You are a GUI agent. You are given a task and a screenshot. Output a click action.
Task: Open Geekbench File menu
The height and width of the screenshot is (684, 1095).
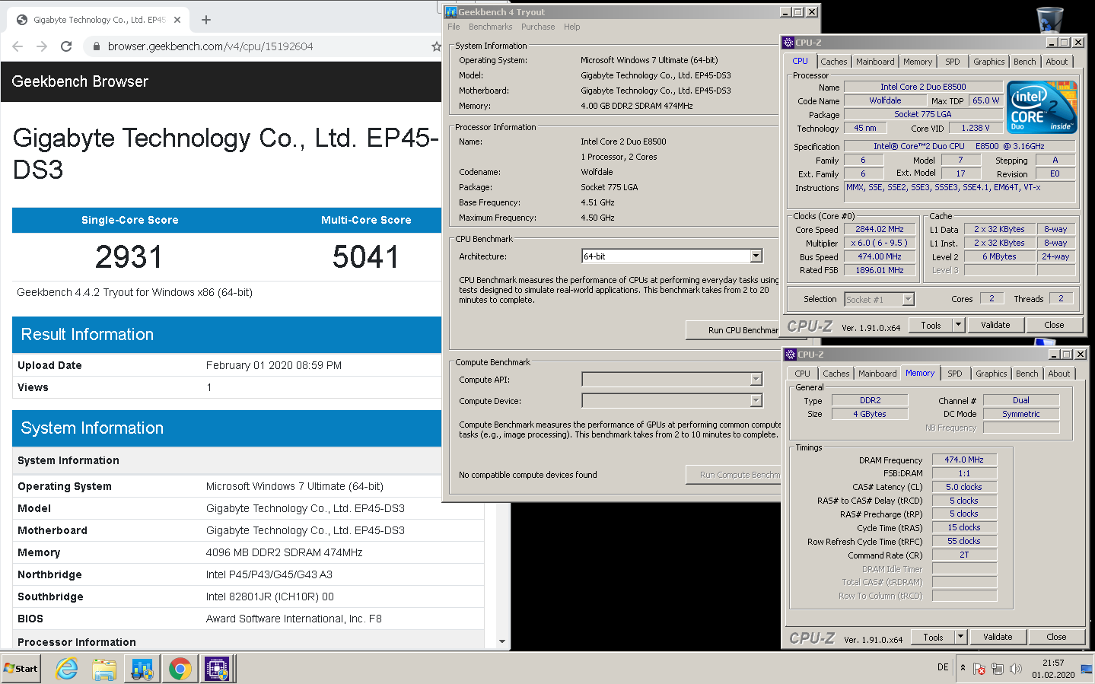(x=454, y=27)
